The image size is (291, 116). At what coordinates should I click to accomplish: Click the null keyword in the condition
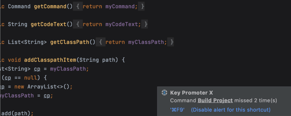(x=31, y=78)
